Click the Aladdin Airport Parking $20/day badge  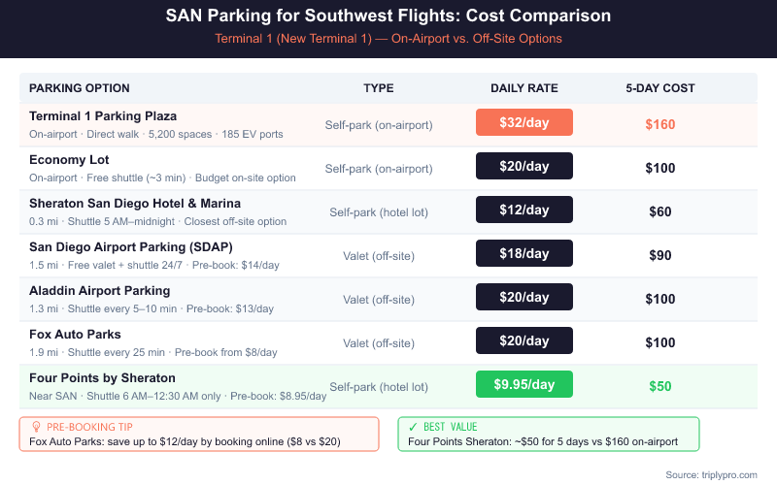pyautogui.click(x=524, y=297)
